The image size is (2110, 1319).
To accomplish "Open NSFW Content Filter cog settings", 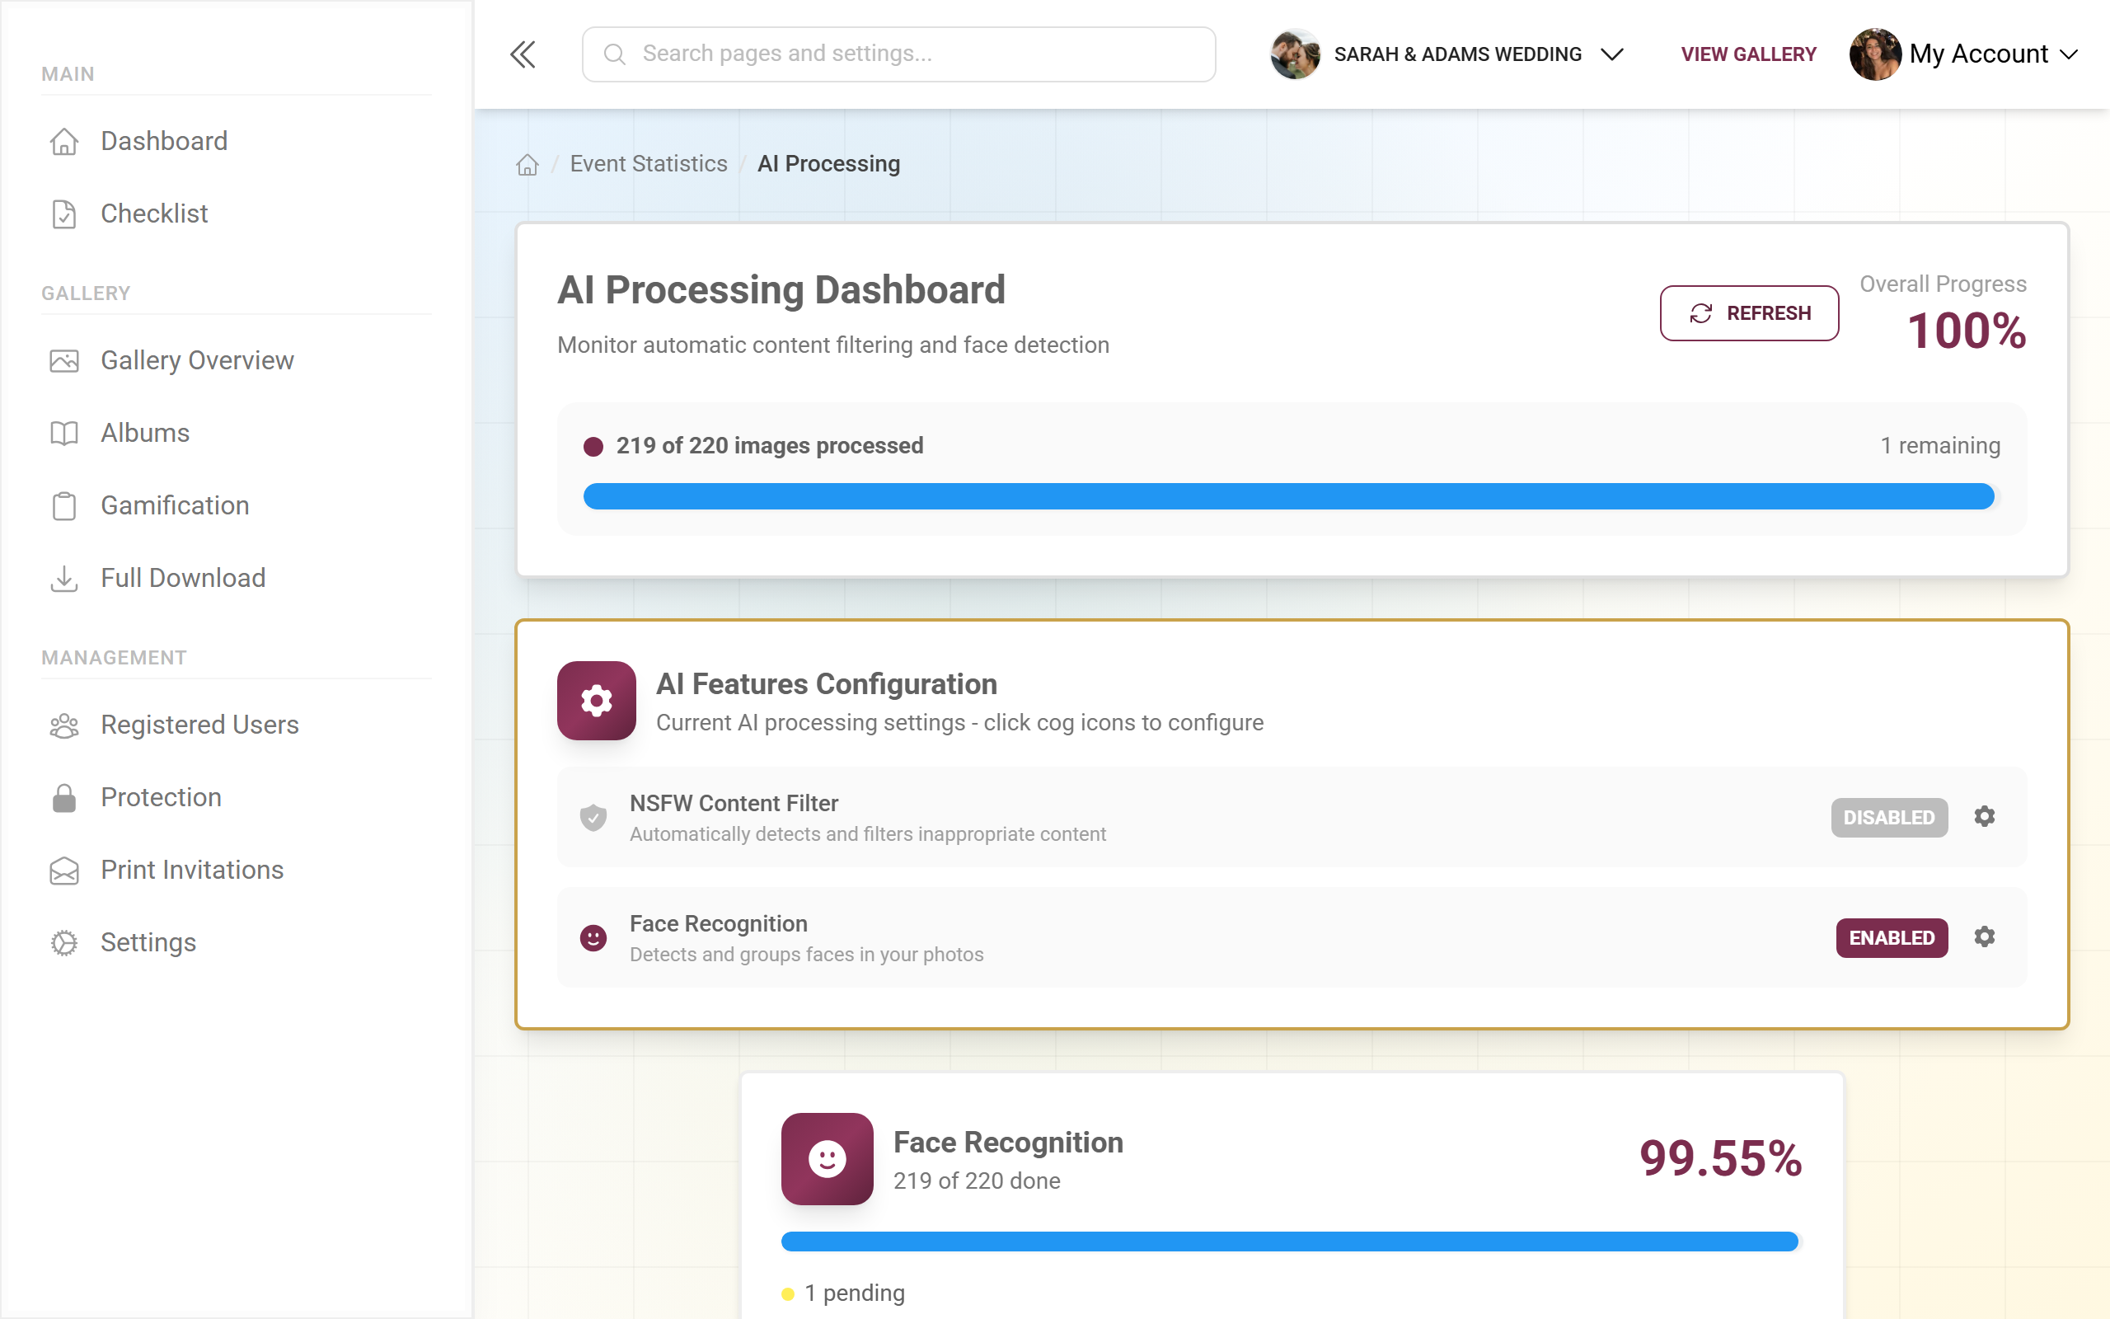I will (x=1985, y=816).
